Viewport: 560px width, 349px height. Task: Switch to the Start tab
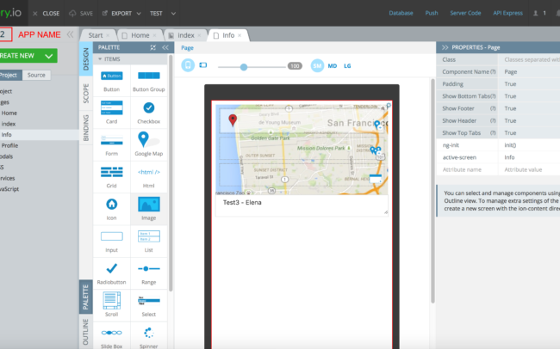coord(96,35)
